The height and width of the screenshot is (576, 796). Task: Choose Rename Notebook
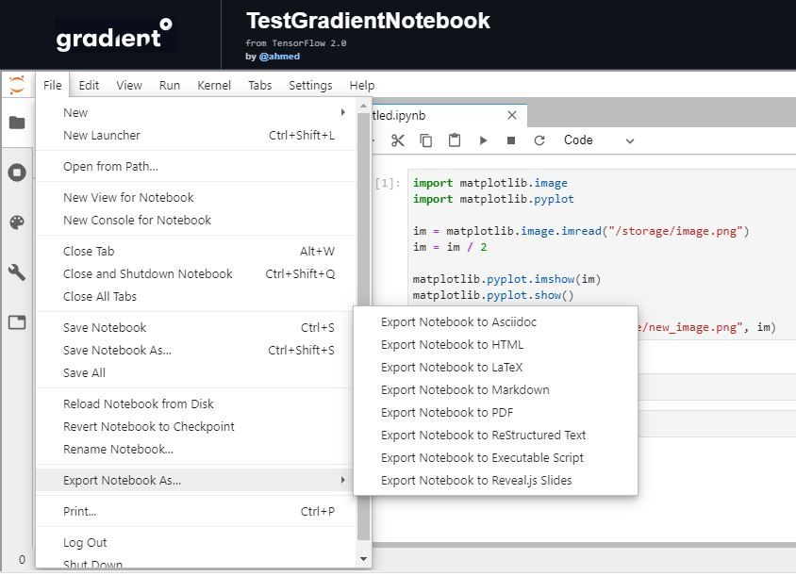click(196, 449)
